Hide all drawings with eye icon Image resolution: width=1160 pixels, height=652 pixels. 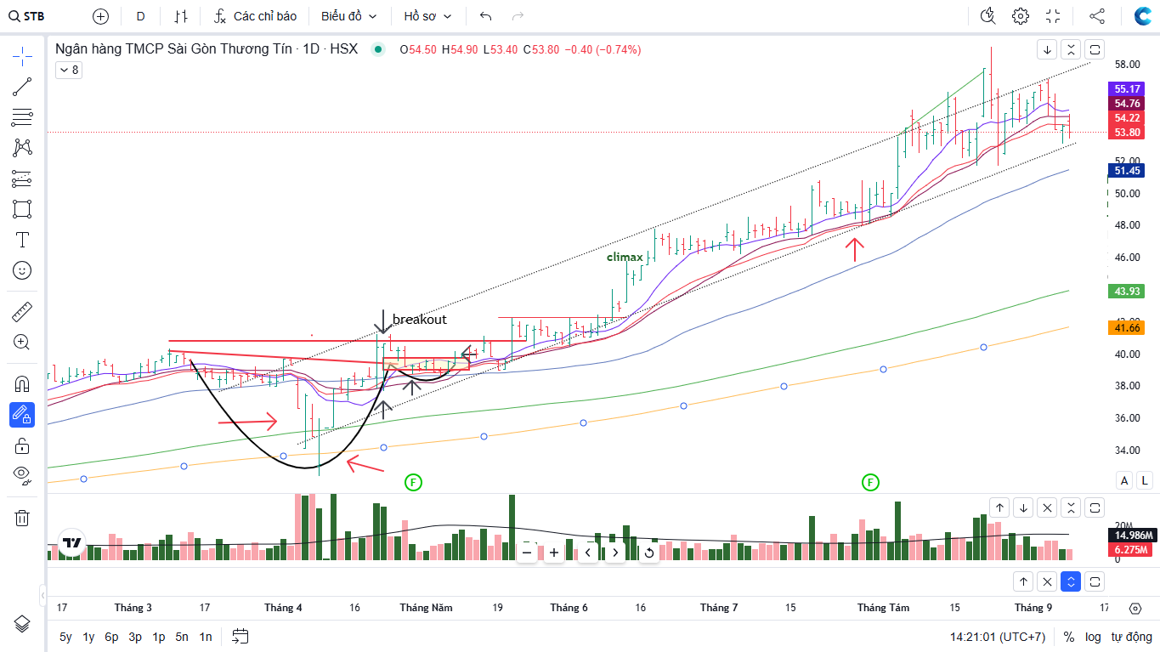(22, 474)
